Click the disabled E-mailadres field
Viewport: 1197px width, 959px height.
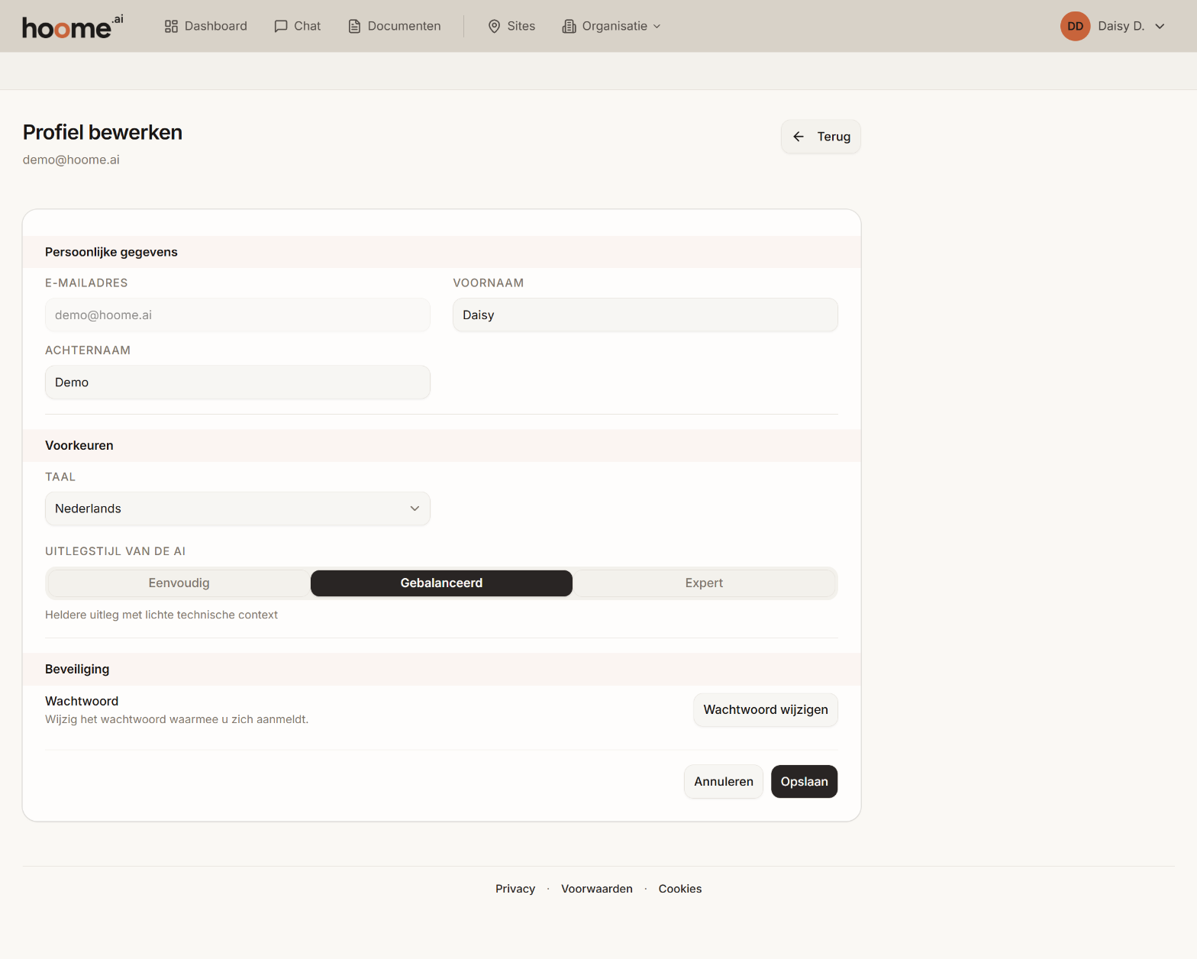coord(237,315)
